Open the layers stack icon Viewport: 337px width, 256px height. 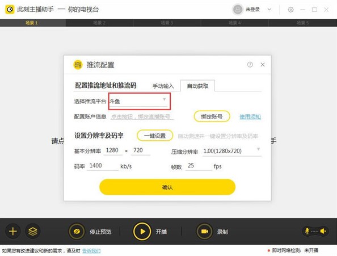point(33,232)
